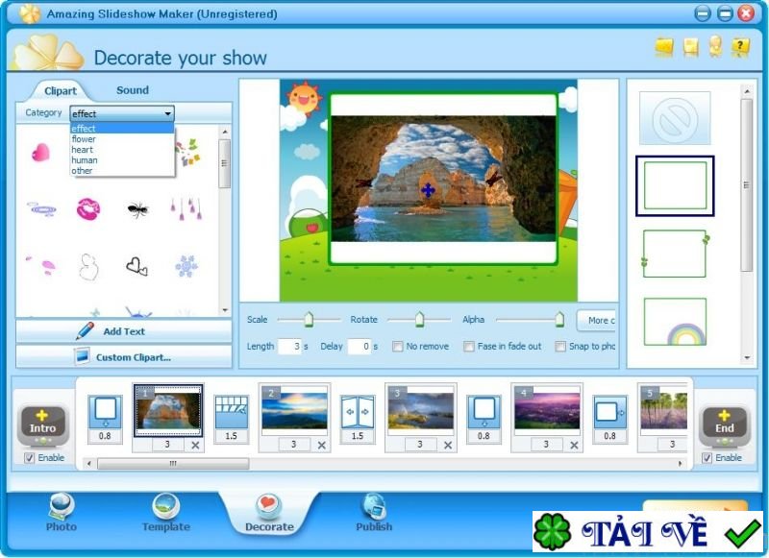The image size is (769, 558).
Task: Switch to the Sound tab
Action: [133, 89]
